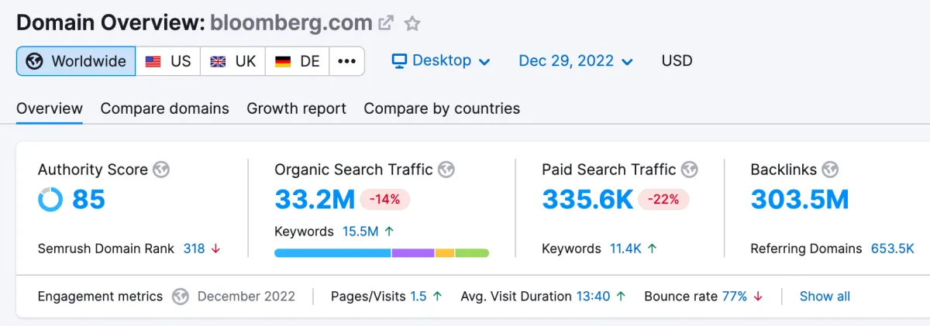The image size is (930, 326).
Task: Click the US flag icon
Action: 153,61
